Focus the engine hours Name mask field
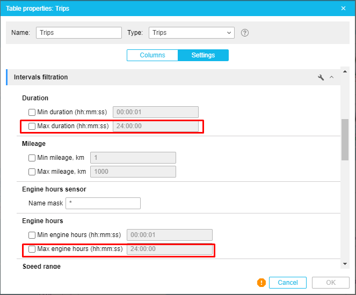Image resolution: width=356 pixels, height=295 pixels. [103, 203]
